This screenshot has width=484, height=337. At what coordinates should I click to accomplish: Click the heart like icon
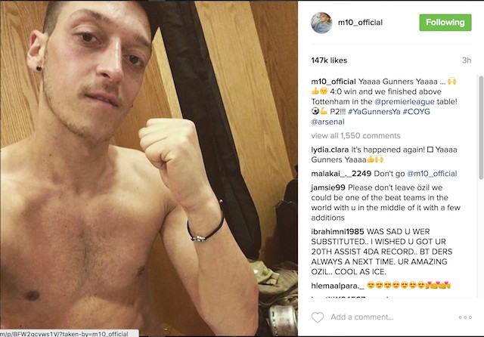(318, 317)
